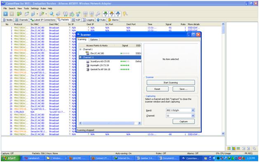Open the Tools menu

point(26,8)
